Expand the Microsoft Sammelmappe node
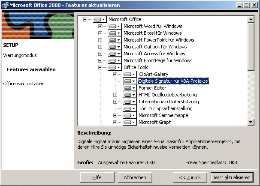Viewport: 260px width, 186px height. click(115, 115)
